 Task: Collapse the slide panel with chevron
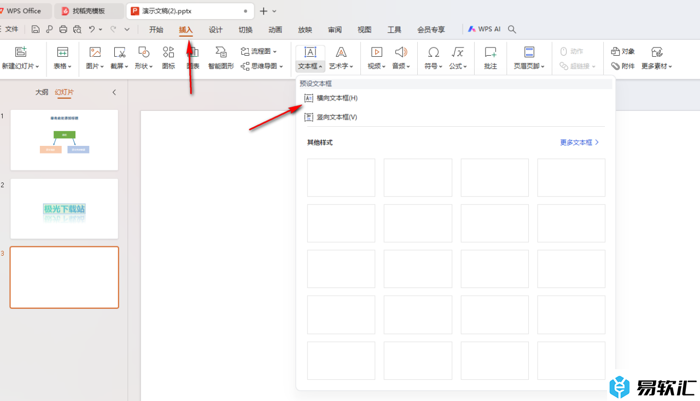pos(114,92)
